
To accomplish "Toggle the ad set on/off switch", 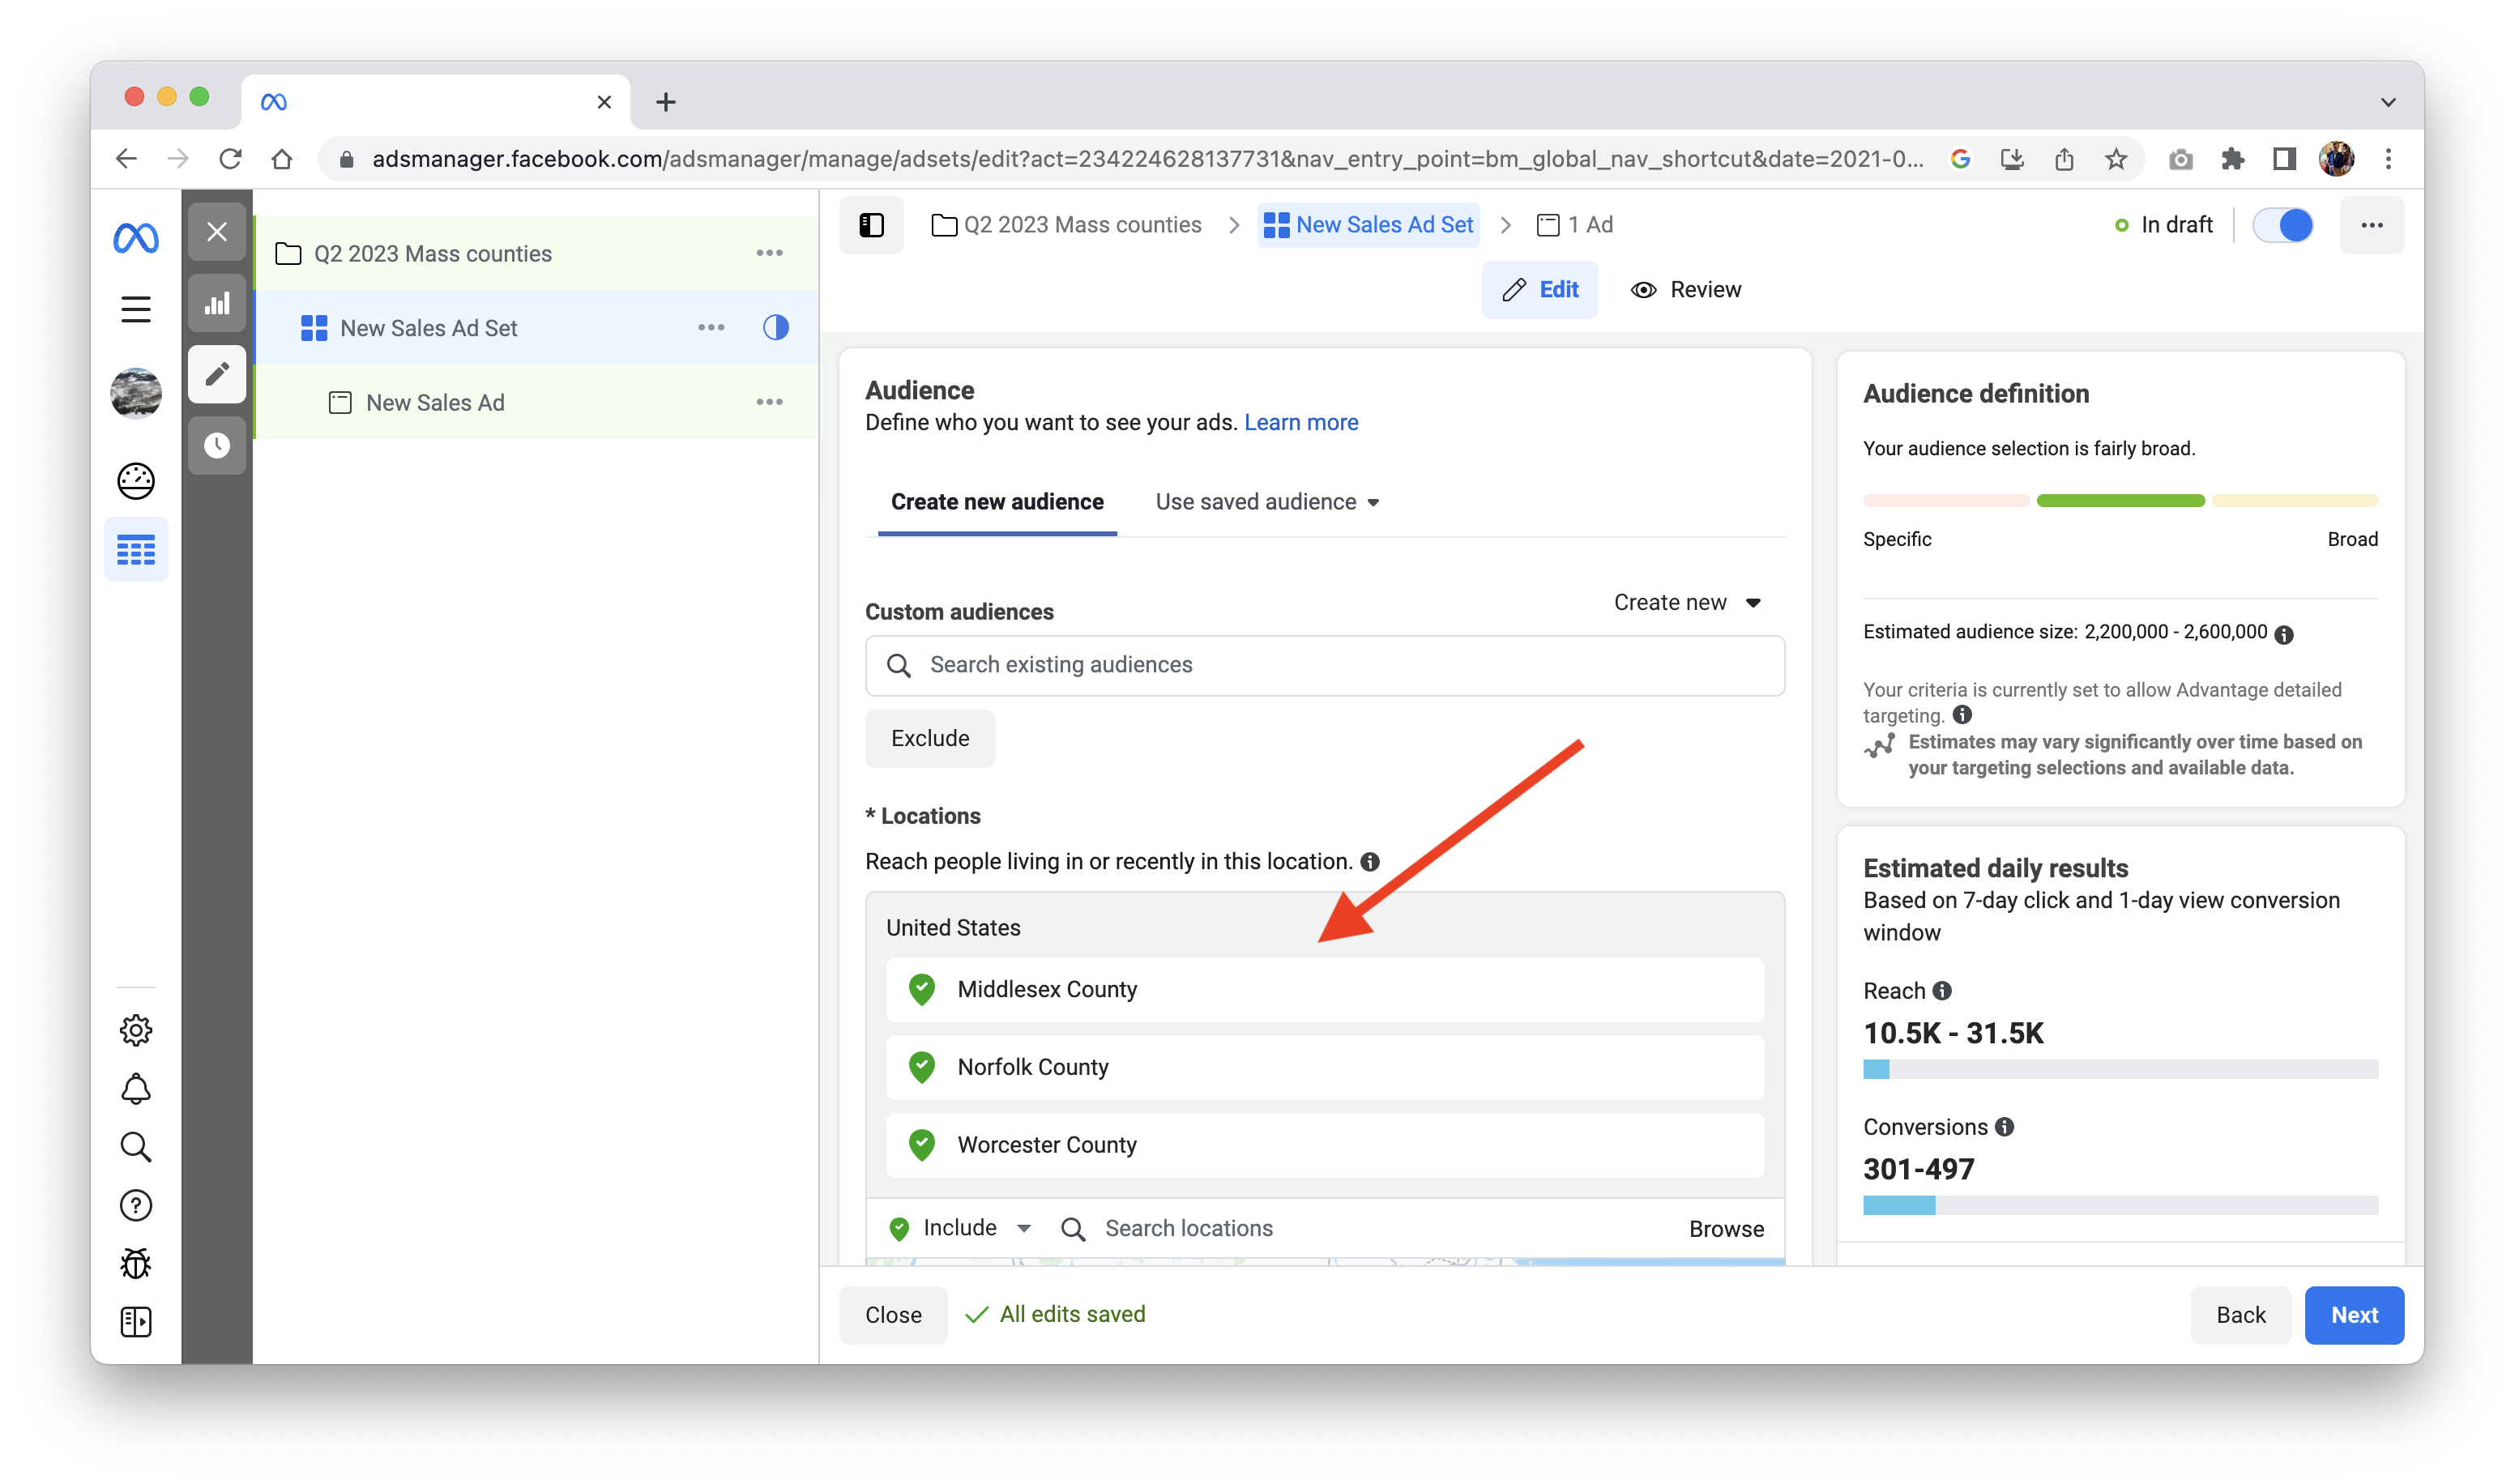I will (x=2282, y=225).
